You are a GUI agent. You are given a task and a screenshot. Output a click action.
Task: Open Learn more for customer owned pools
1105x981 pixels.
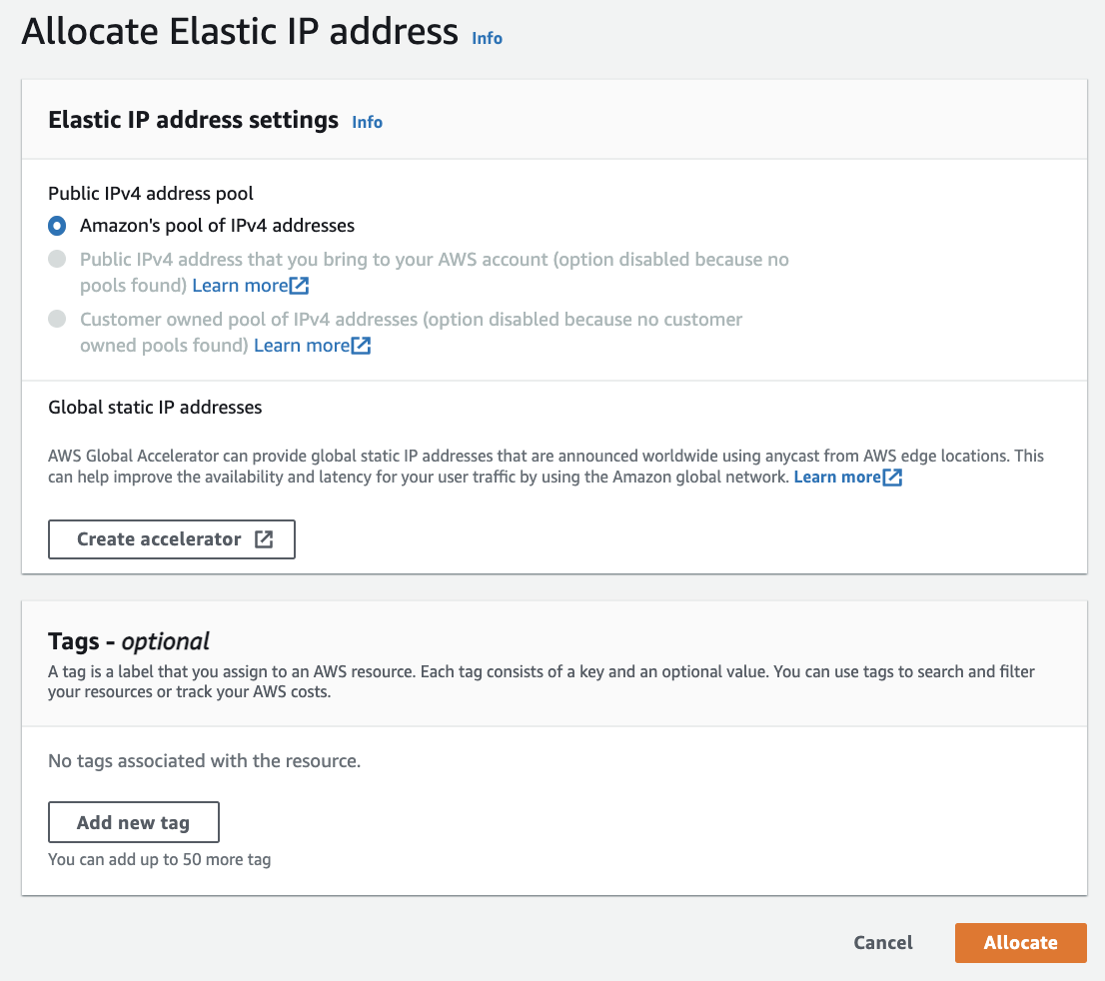(x=302, y=346)
